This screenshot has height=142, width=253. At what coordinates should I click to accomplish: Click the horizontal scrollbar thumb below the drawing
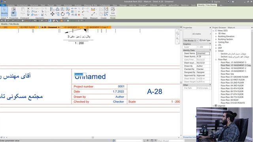[x=93, y=137]
